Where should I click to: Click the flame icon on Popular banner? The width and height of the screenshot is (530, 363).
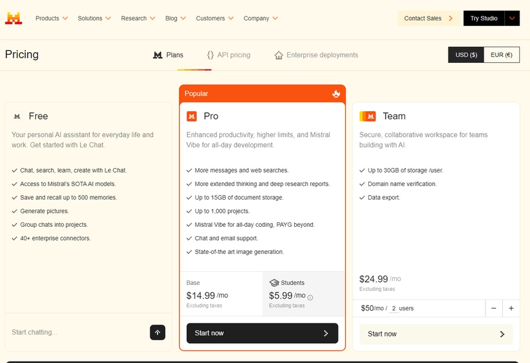[336, 94]
